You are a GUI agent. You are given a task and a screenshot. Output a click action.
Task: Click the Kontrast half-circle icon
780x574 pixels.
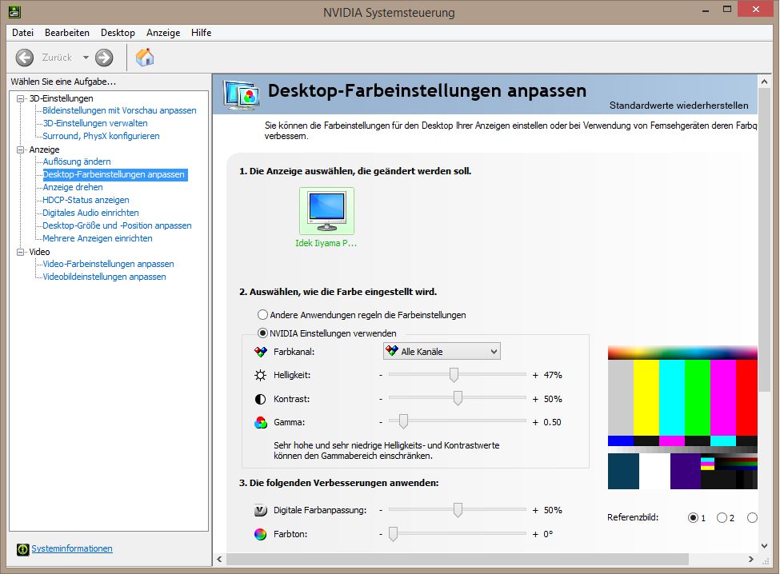260,399
